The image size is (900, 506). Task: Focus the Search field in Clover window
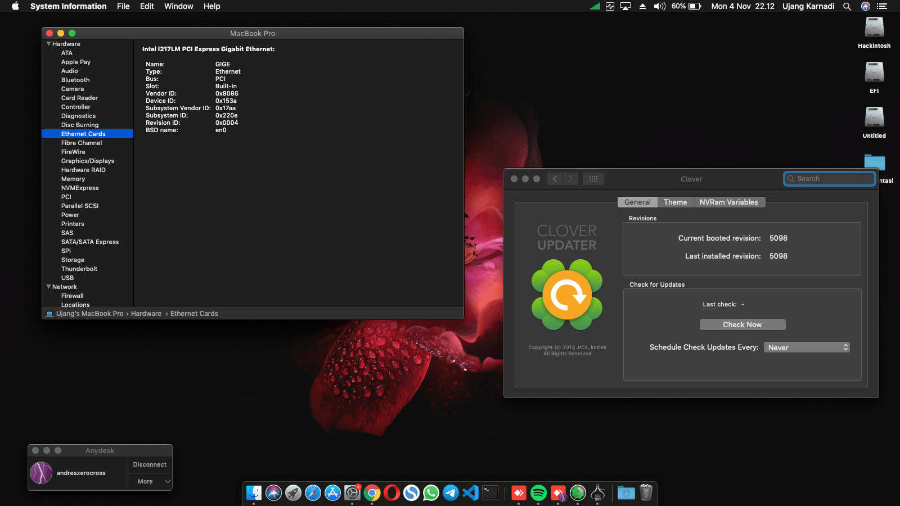coord(830,179)
